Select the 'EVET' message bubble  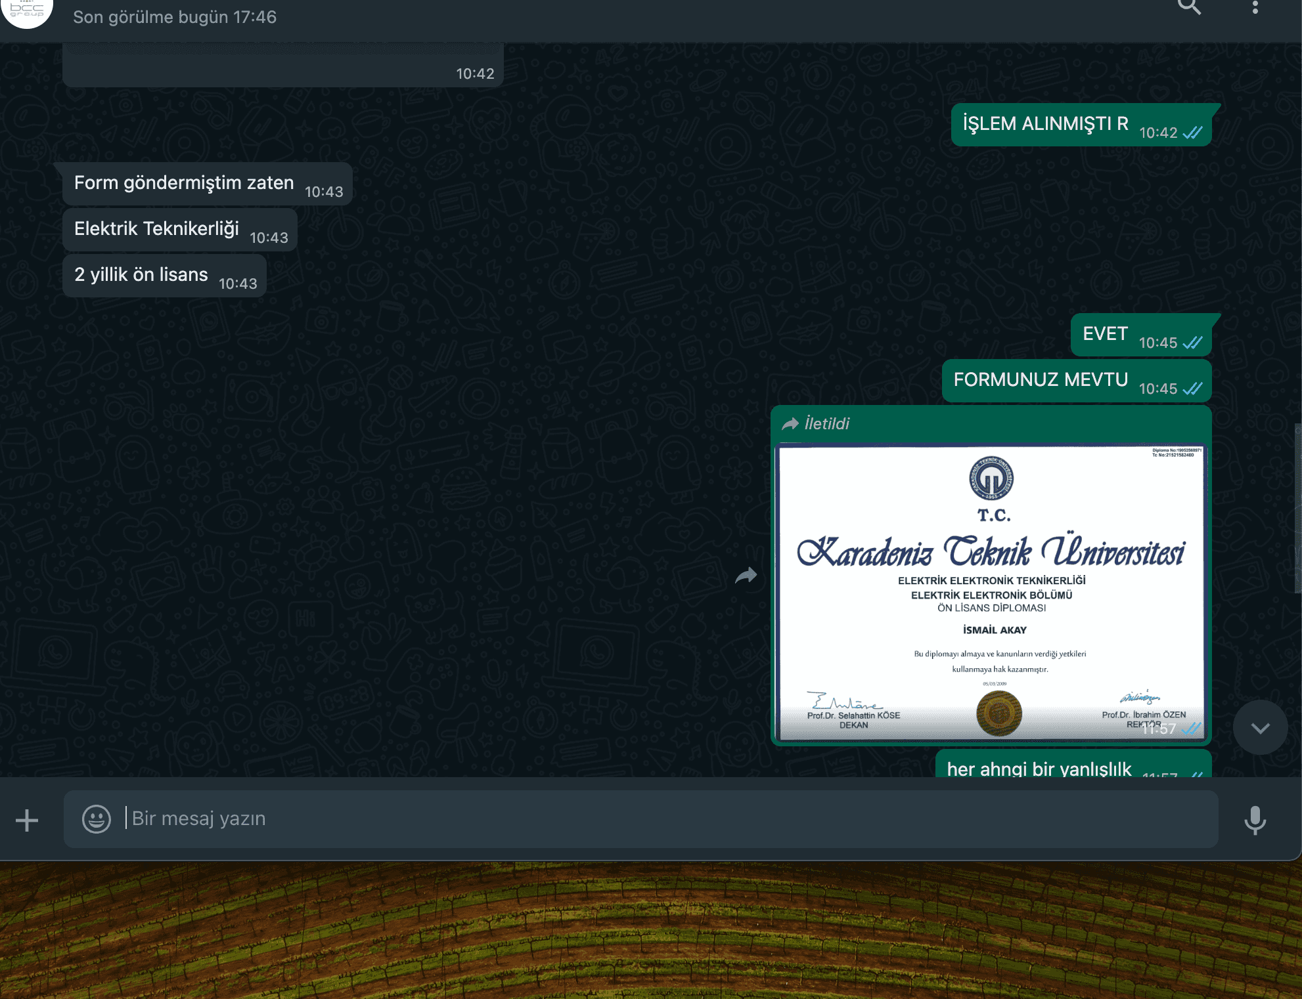[1141, 335]
